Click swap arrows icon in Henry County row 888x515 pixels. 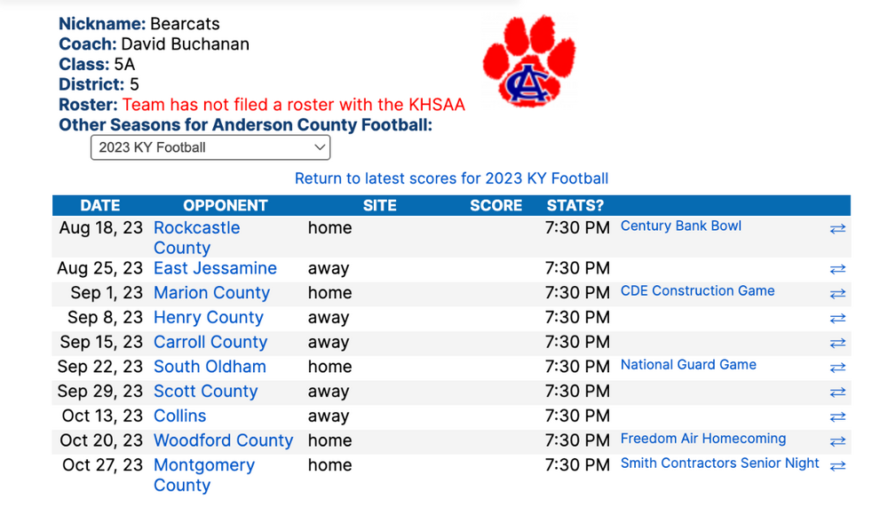tap(837, 319)
